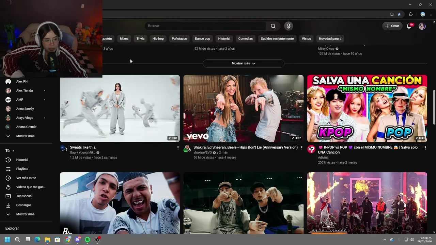Open Microsoft Edge from the taskbar
This screenshot has width=436, height=245.
[x=37, y=240]
